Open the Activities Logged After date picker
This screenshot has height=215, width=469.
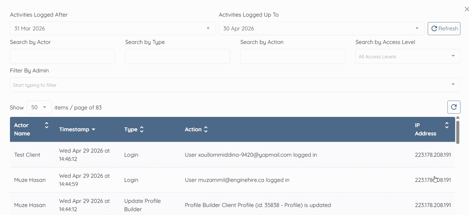point(106,29)
